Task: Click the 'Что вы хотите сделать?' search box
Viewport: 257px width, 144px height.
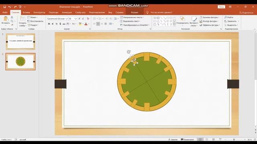Action: [161, 12]
